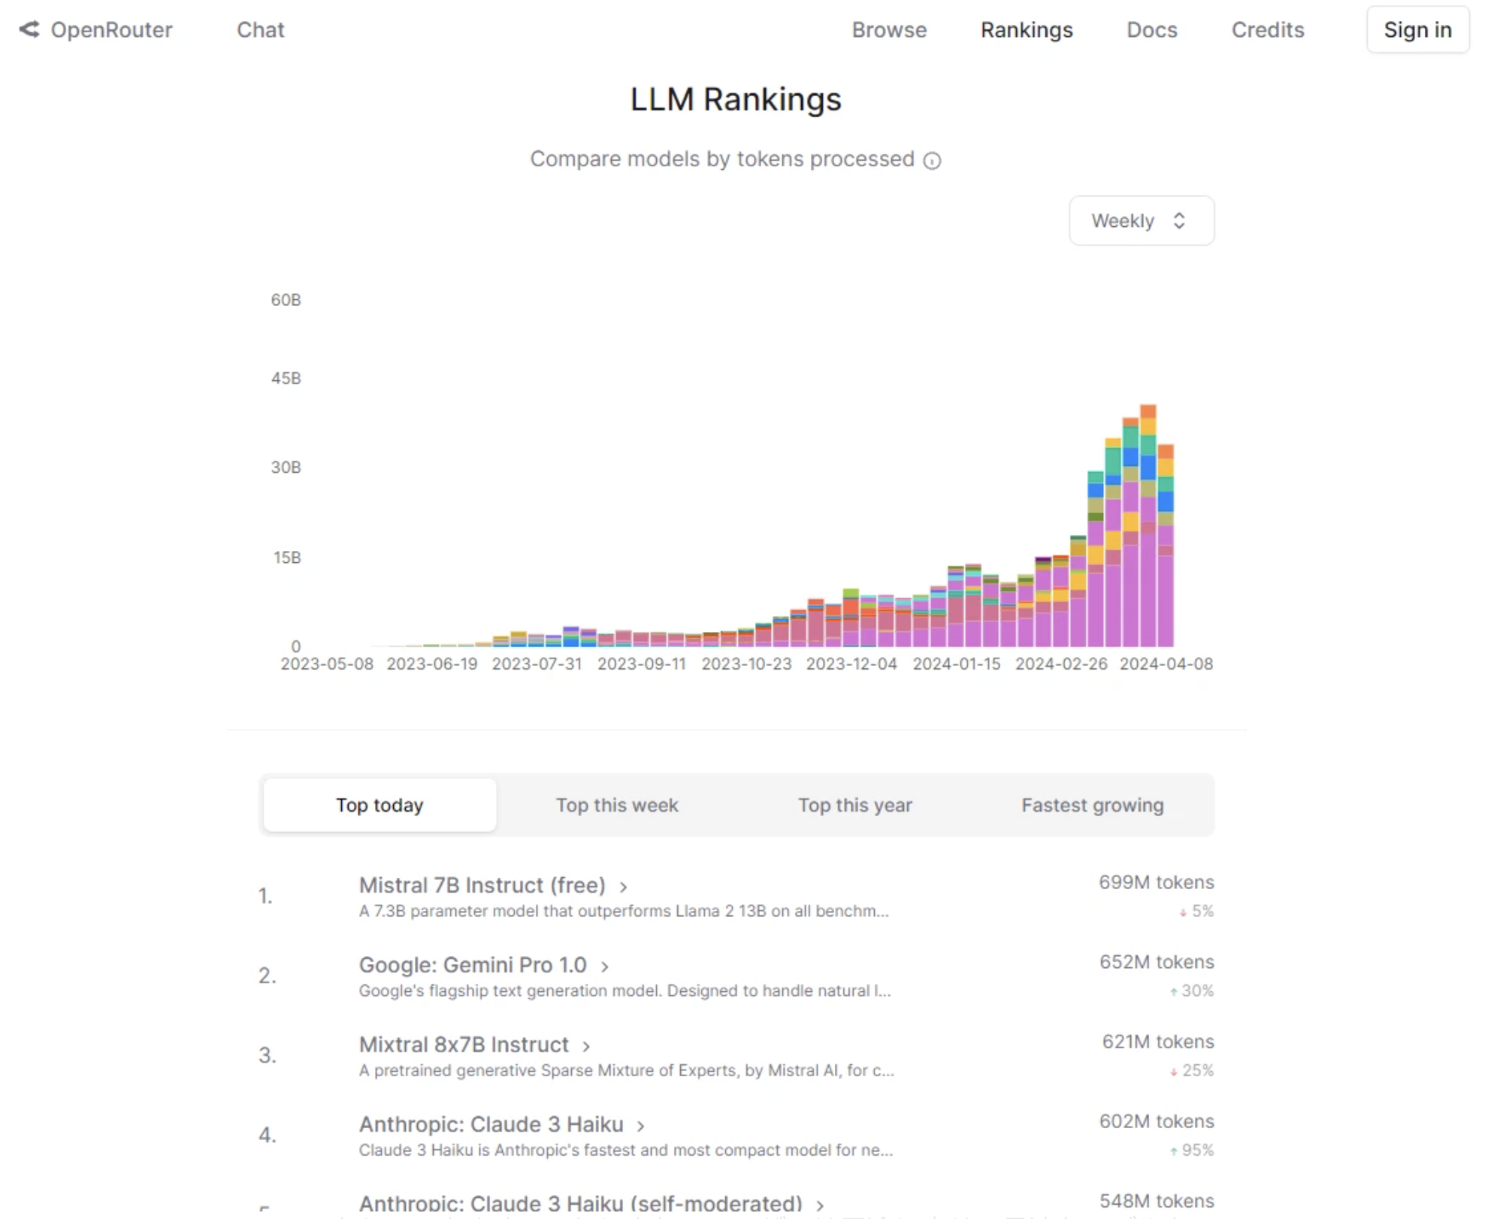The image size is (1497, 1219).
Task: Select the Top today tab
Action: 380,805
